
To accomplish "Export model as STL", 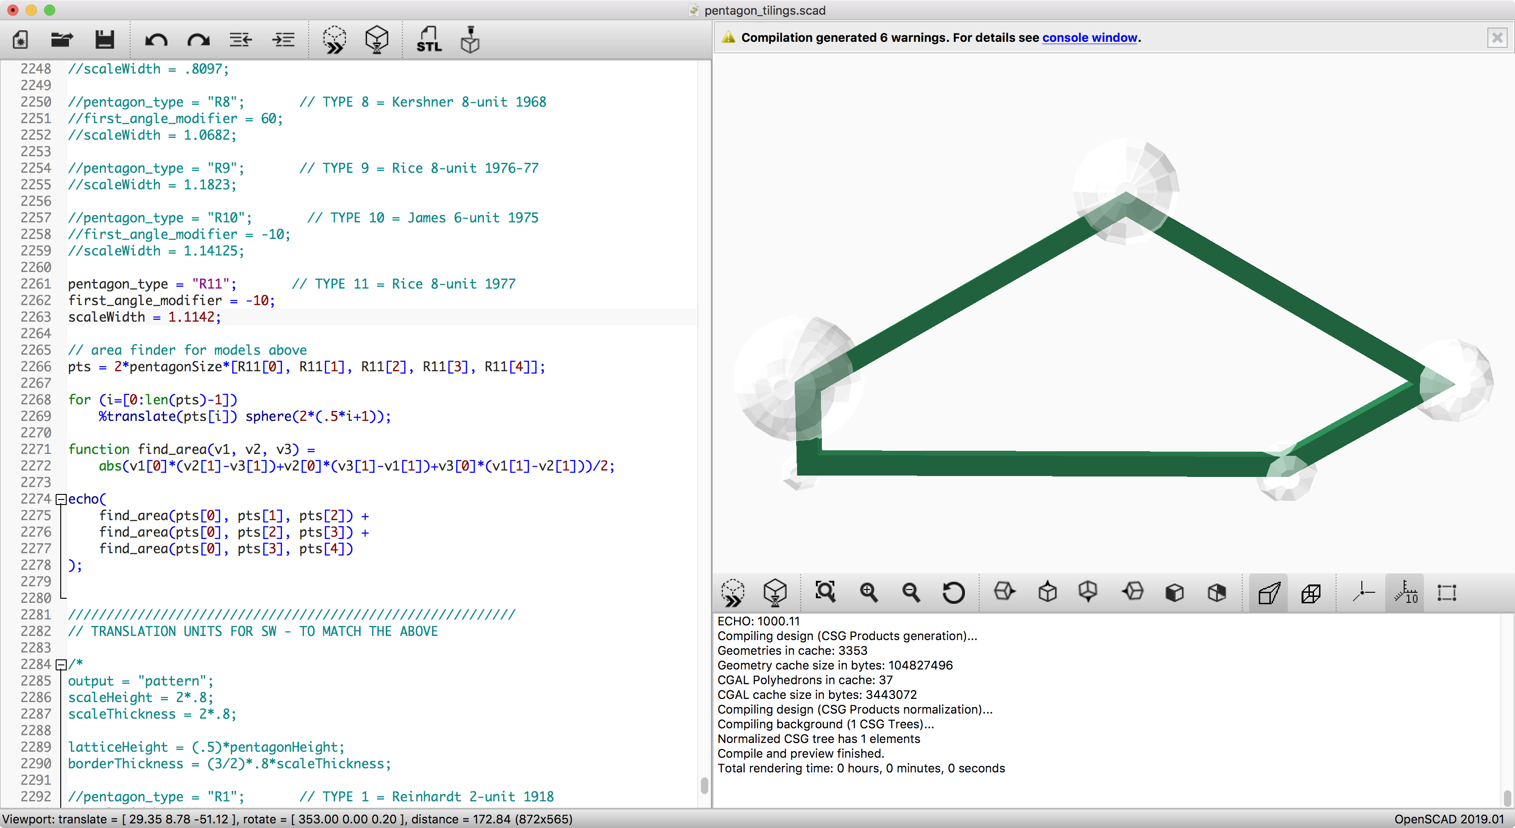I will tap(429, 40).
